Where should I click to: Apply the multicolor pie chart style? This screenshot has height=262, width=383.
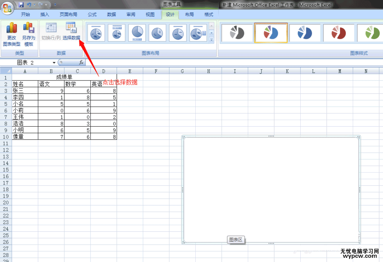tap(271, 33)
